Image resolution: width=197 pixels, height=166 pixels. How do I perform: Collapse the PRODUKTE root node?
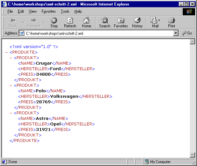click(x=7, y=52)
